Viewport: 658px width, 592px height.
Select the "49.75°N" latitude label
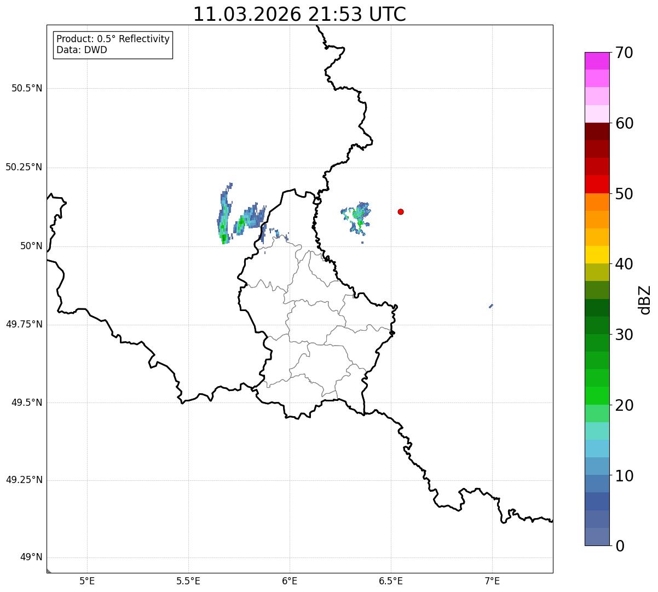tap(24, 324)
